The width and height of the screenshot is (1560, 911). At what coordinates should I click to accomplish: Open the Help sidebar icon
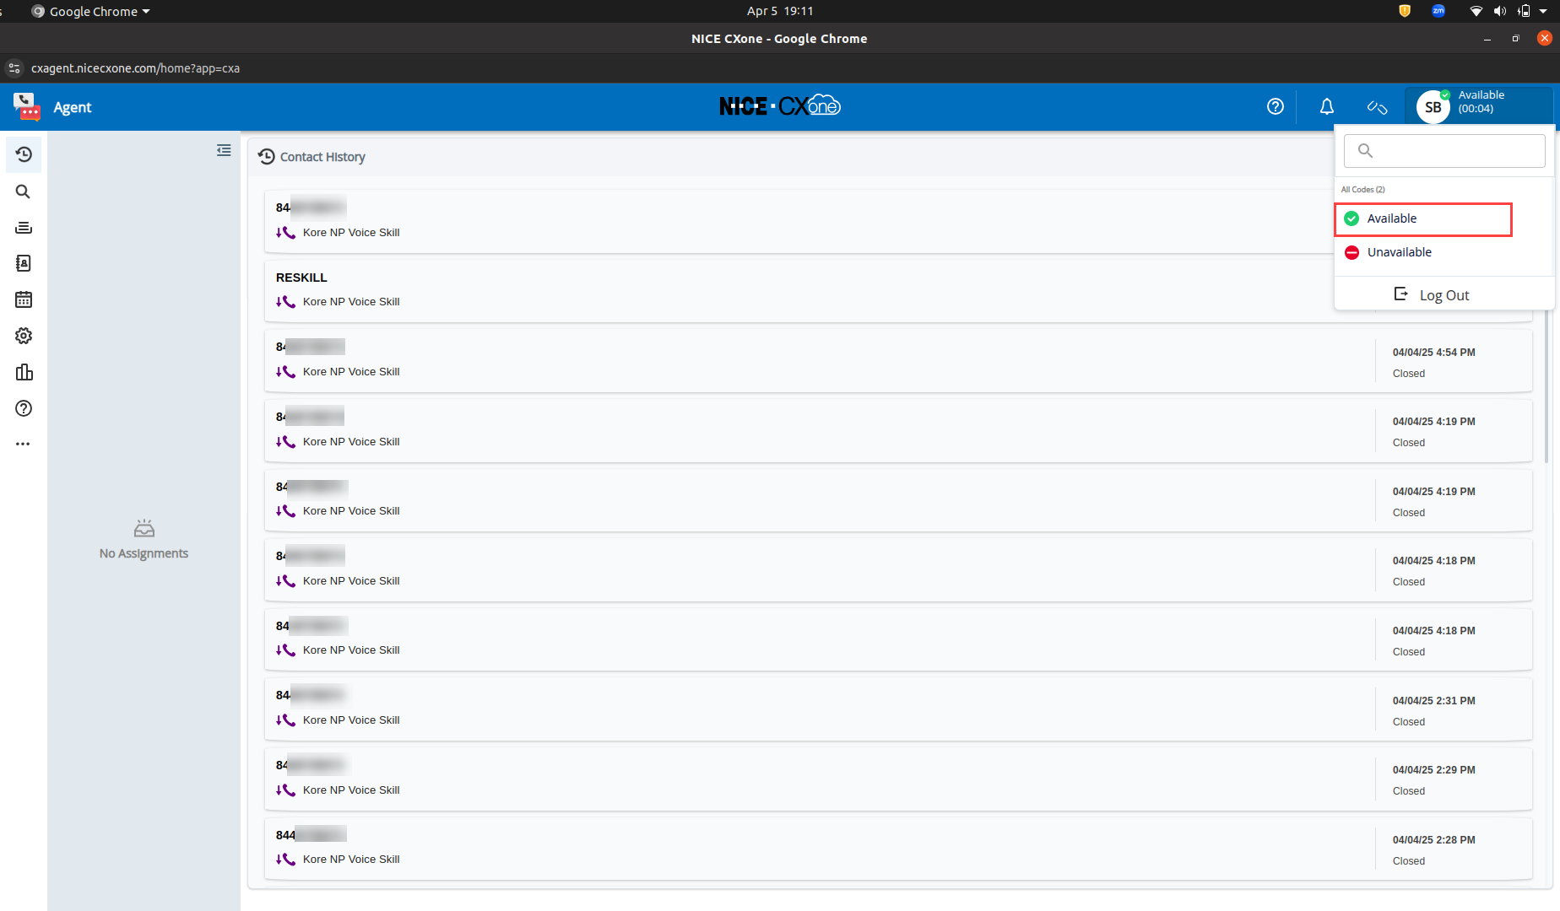point(24,408)
